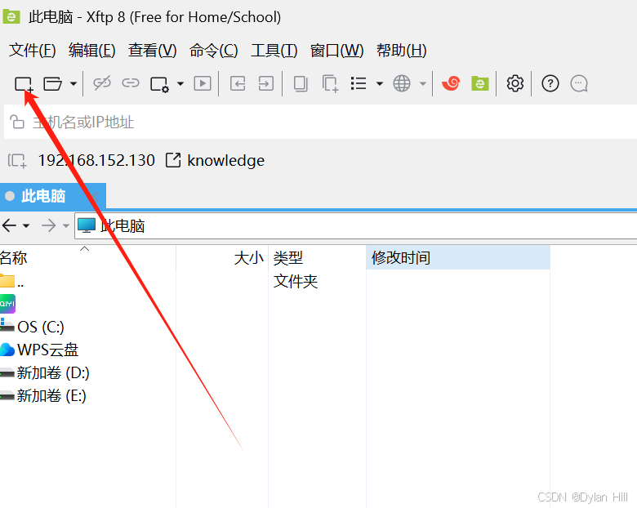Screen dimensions: 637x508
Task: Select the 新加卷 (D:) drive
Action: [x=45, y=372]
